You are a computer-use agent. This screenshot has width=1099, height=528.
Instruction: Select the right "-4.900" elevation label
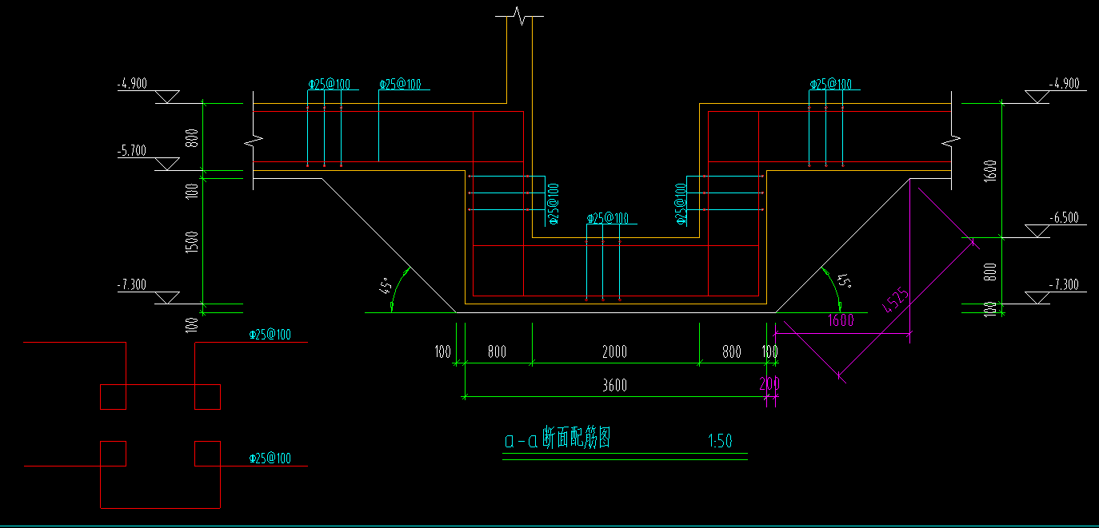(x=1063, y=83)
